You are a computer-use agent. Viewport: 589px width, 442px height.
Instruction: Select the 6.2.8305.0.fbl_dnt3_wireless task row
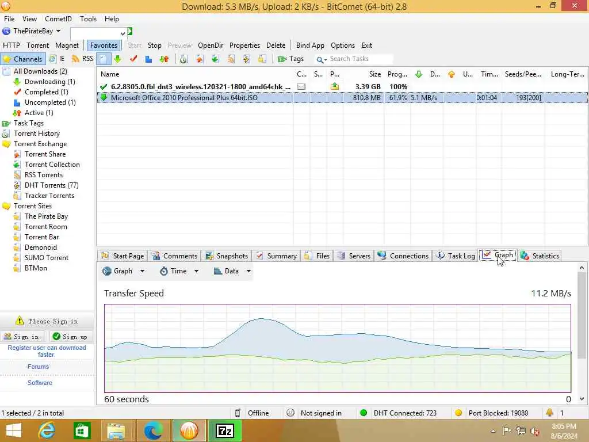(x=342, y=87)
